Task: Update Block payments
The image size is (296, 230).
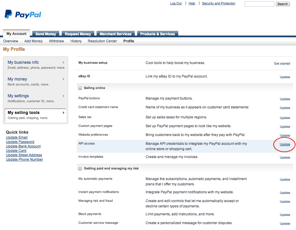Action: [x=285, y=215]
